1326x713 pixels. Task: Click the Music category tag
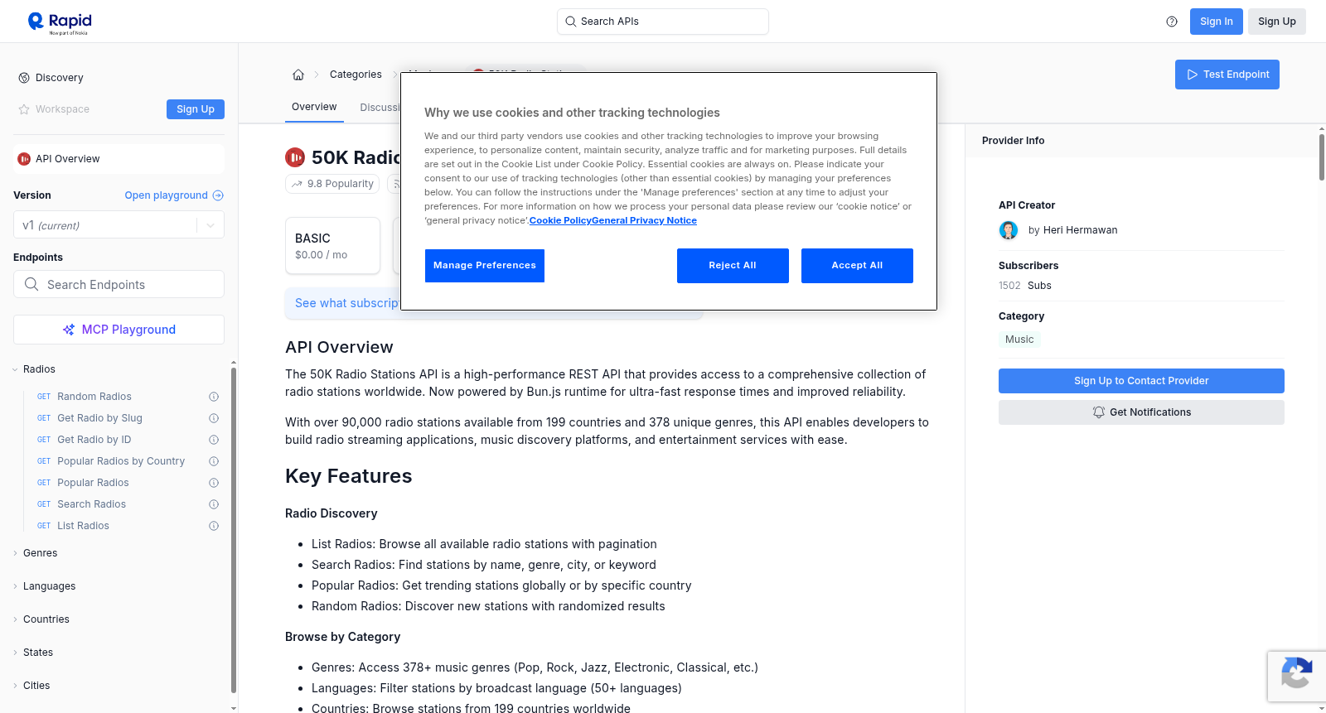(1019, 340)
